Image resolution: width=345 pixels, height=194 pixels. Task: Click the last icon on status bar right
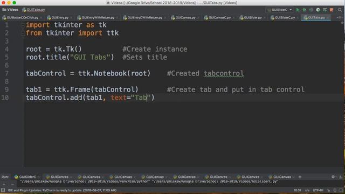click(341, 190)
